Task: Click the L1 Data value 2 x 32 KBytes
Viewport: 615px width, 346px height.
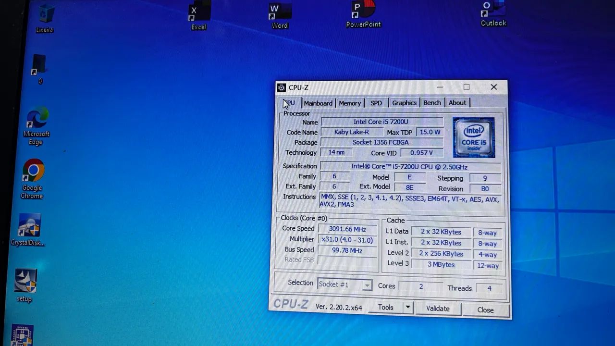Action: (441, 232)
